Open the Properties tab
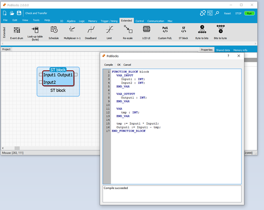The height and width of the screenshot is (210, 264). coord(206,50)
